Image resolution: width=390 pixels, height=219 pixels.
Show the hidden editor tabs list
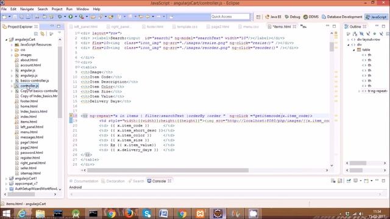click(303, 26)
